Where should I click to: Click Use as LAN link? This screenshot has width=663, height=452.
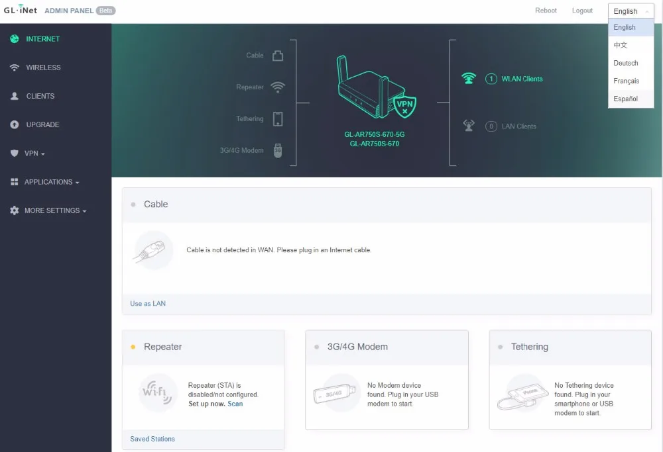point(148,304)
